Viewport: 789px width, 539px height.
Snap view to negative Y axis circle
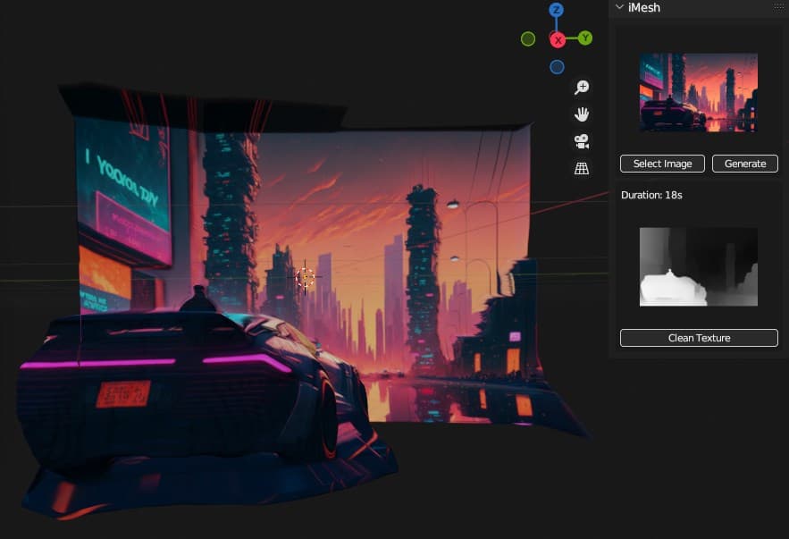pos(528,39)
